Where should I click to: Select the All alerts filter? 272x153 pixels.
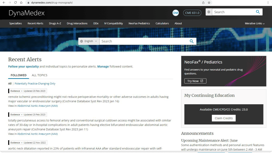(x=10, y=84)
